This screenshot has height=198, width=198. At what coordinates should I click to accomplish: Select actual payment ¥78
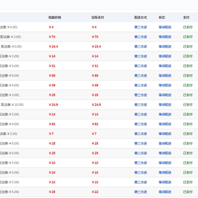(95, 37)
